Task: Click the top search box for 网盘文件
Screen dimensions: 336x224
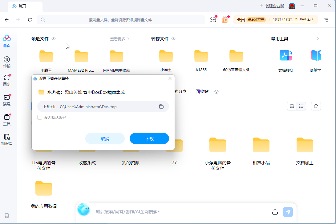Action: click(x=121, y=20)
